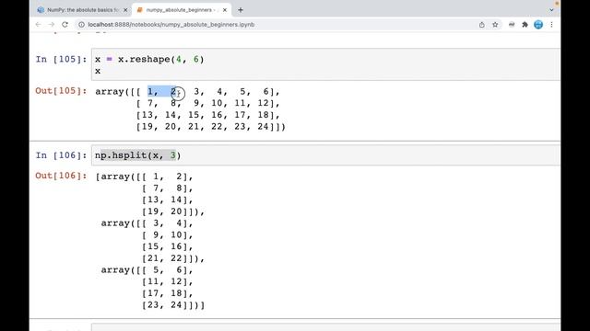Click the np.hsplit(x, 3) code cell

(325, 155)
